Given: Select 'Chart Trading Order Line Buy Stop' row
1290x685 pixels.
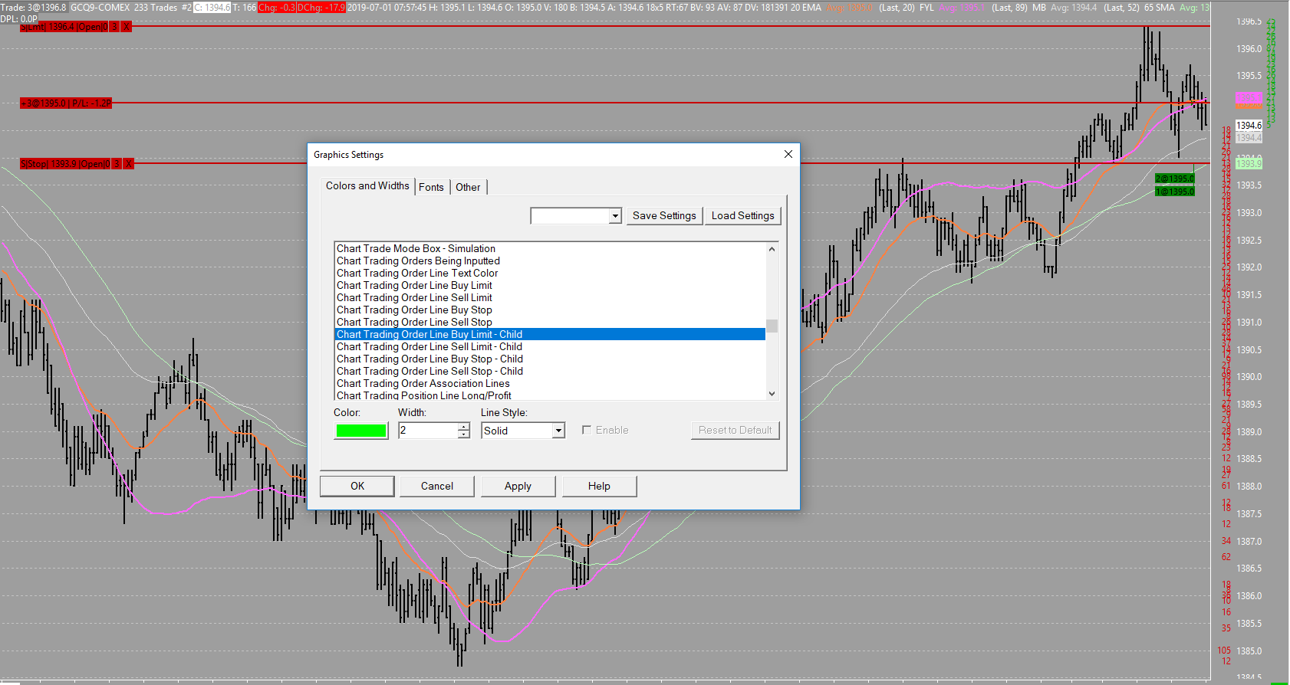Looking at the screenshot, I should (550, 310).
